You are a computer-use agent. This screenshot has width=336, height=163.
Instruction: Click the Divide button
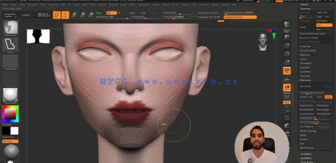pyautogui.click(x=307, y=27)
